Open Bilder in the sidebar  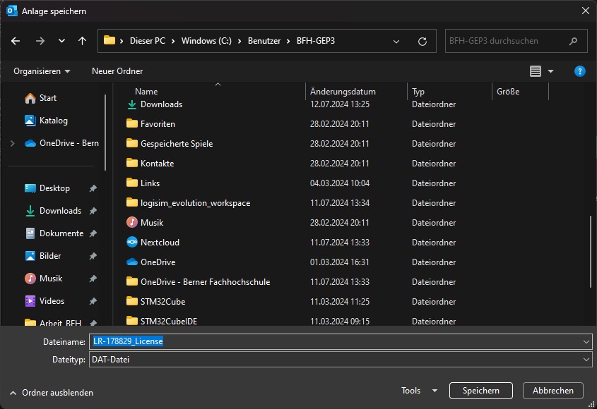42,256
